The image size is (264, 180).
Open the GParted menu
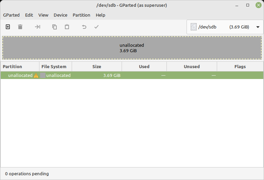pos(11,15)
